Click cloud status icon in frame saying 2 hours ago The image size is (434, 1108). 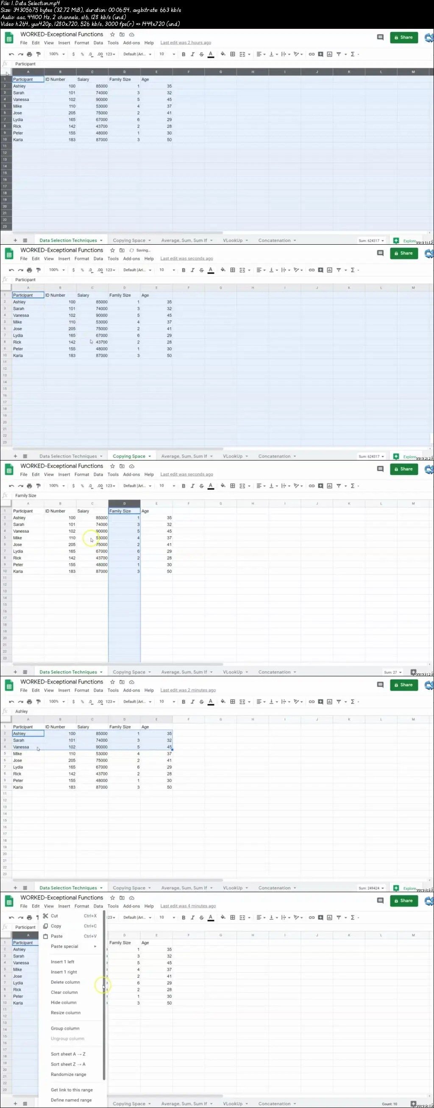132,34
